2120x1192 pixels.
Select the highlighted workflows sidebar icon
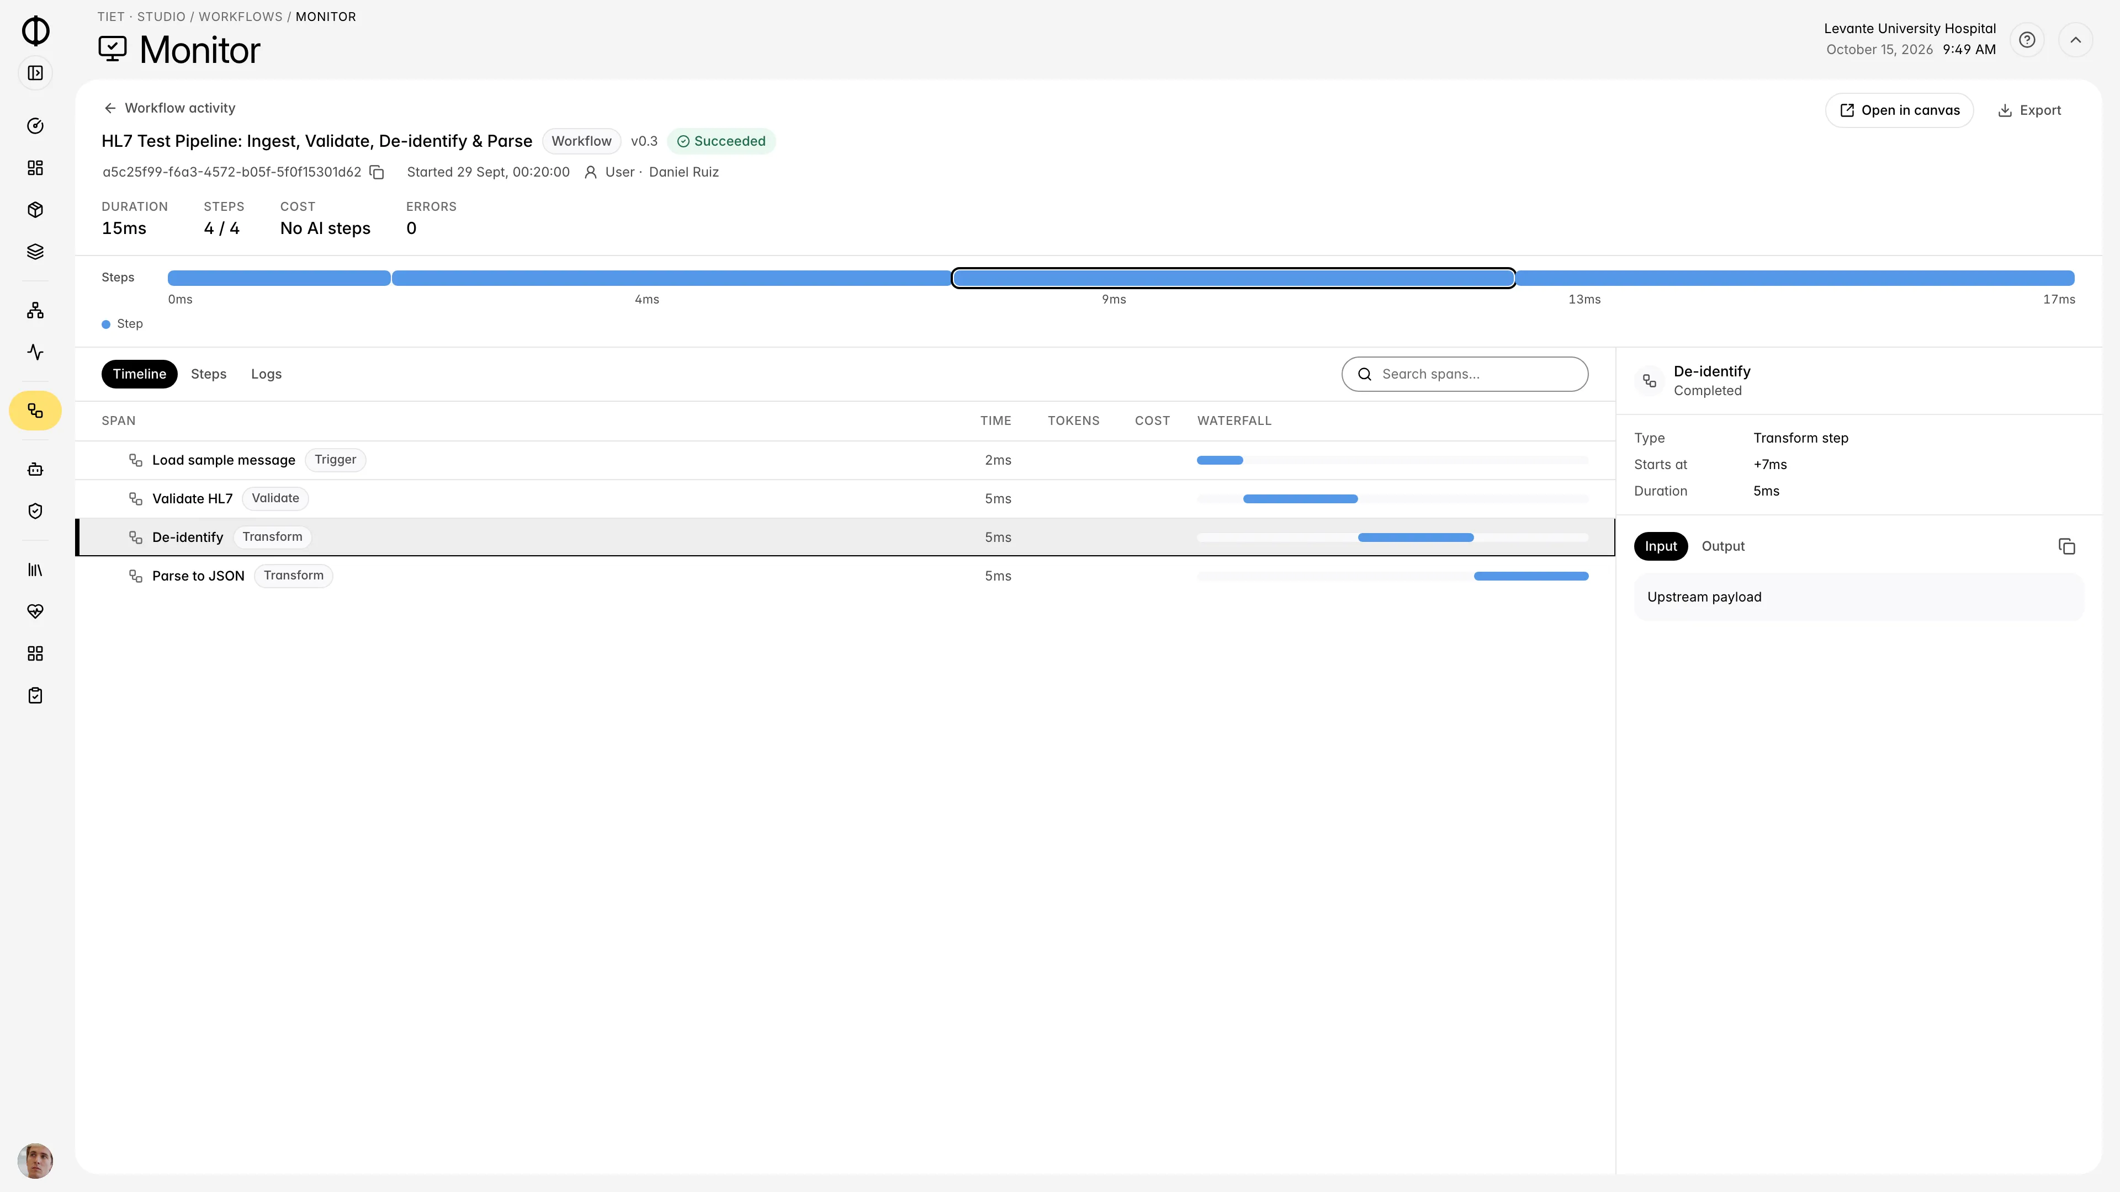[35, 411]
